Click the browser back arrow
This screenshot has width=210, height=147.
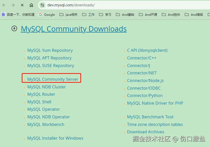point(4,5)
